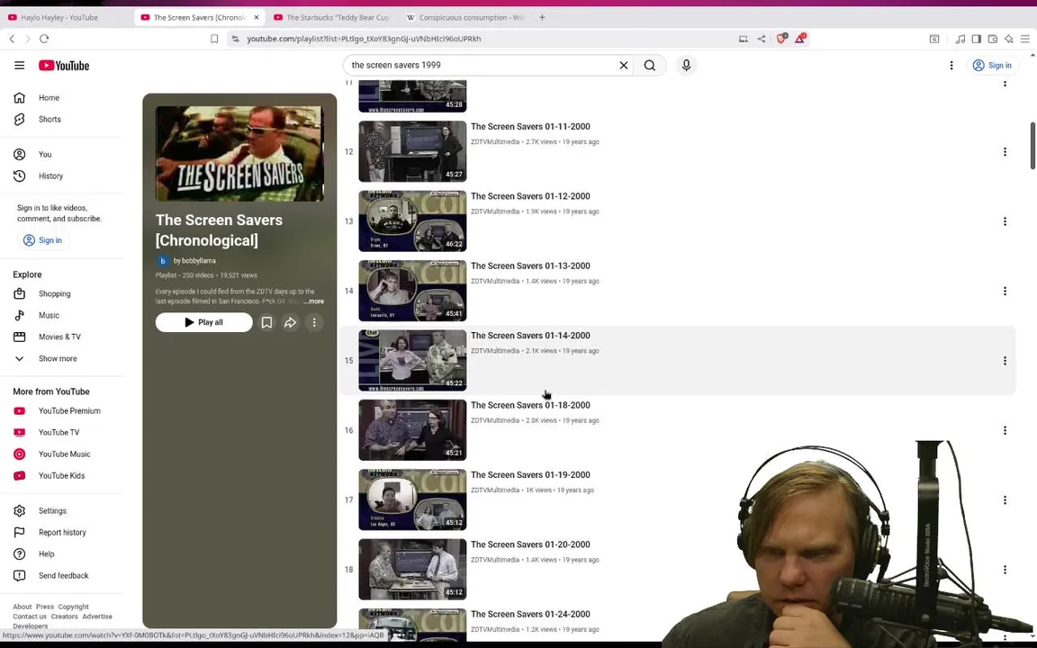
Task: Bookmark this page in browser toolbar
Action: (214, 39)
